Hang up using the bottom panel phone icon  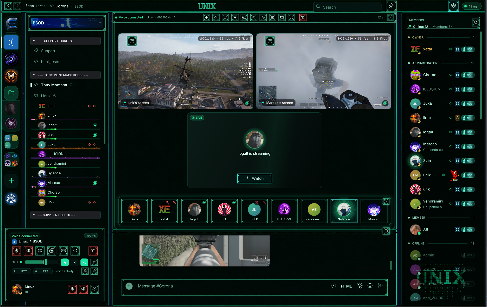[x=93, y=251]
